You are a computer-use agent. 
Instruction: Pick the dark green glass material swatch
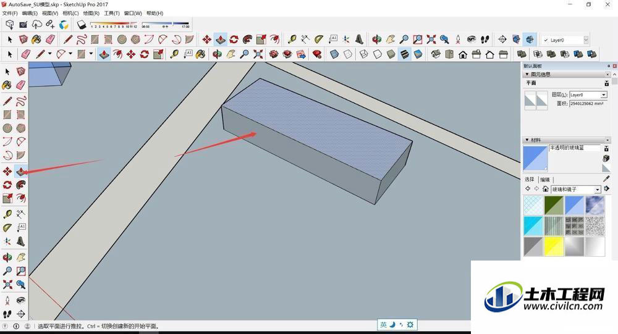point(554,205)
